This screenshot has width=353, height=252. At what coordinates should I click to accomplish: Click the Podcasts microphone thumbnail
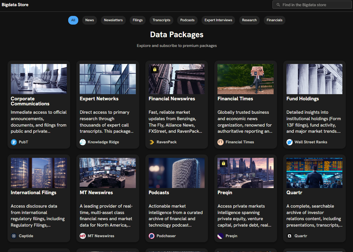[177, 173]
